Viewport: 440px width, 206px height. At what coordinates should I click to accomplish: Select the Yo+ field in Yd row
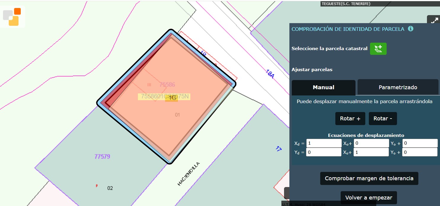click(420, 152)
